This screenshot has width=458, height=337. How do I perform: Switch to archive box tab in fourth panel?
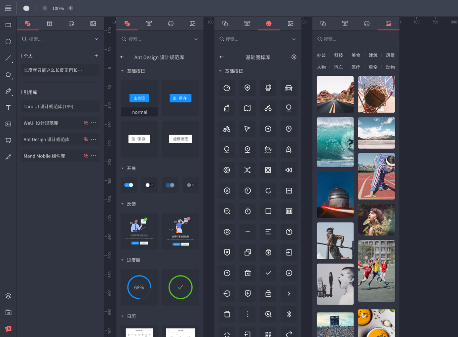345,23
